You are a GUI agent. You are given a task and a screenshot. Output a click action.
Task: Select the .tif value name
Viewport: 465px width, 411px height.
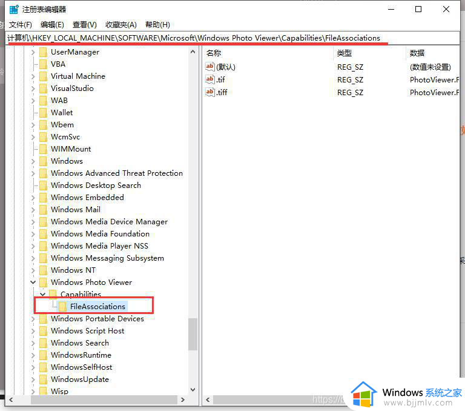(220, 79)
